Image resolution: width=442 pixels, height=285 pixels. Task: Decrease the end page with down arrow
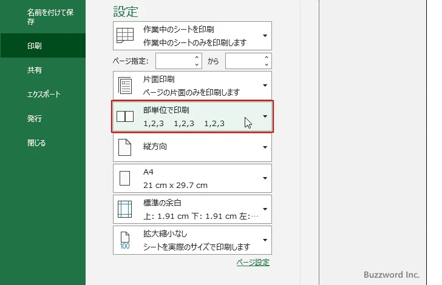(x=267, y=65)
